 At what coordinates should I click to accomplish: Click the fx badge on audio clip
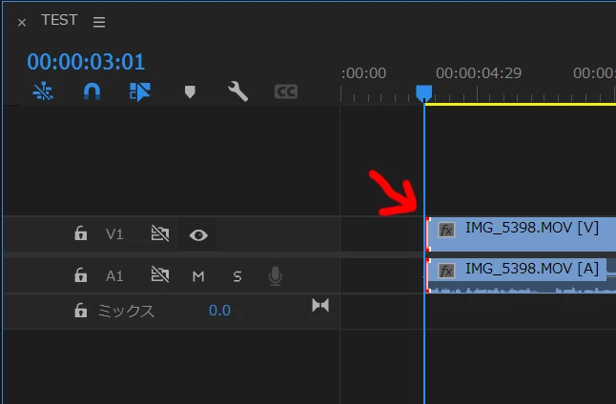click(446, 271)
